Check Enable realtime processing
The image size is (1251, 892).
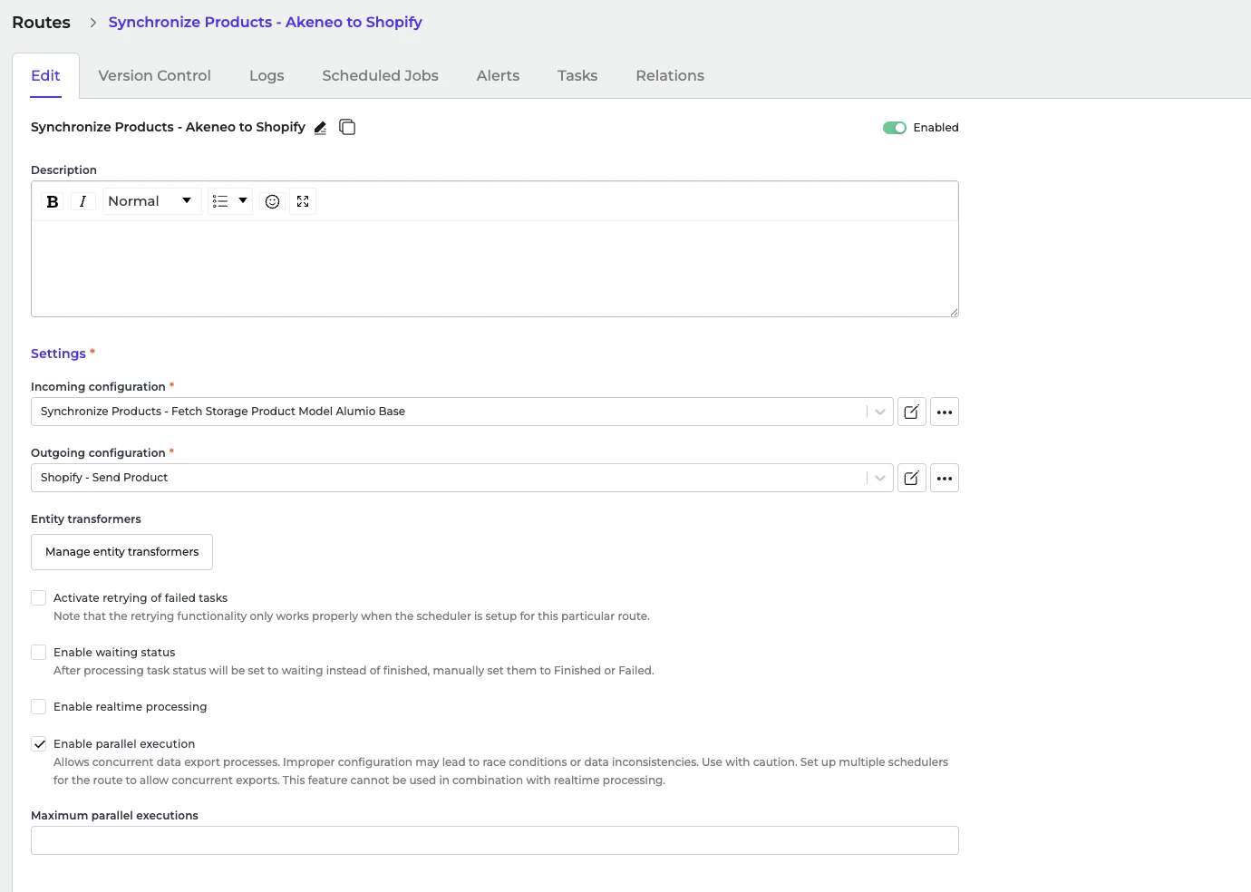[x=39, y=707]
